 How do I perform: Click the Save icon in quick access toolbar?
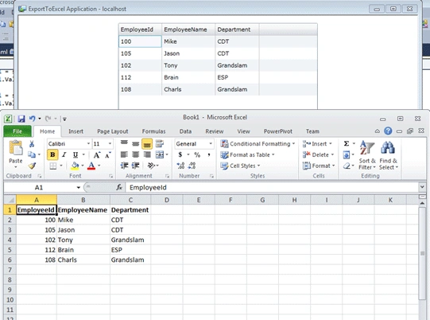(x=21, y=119)
